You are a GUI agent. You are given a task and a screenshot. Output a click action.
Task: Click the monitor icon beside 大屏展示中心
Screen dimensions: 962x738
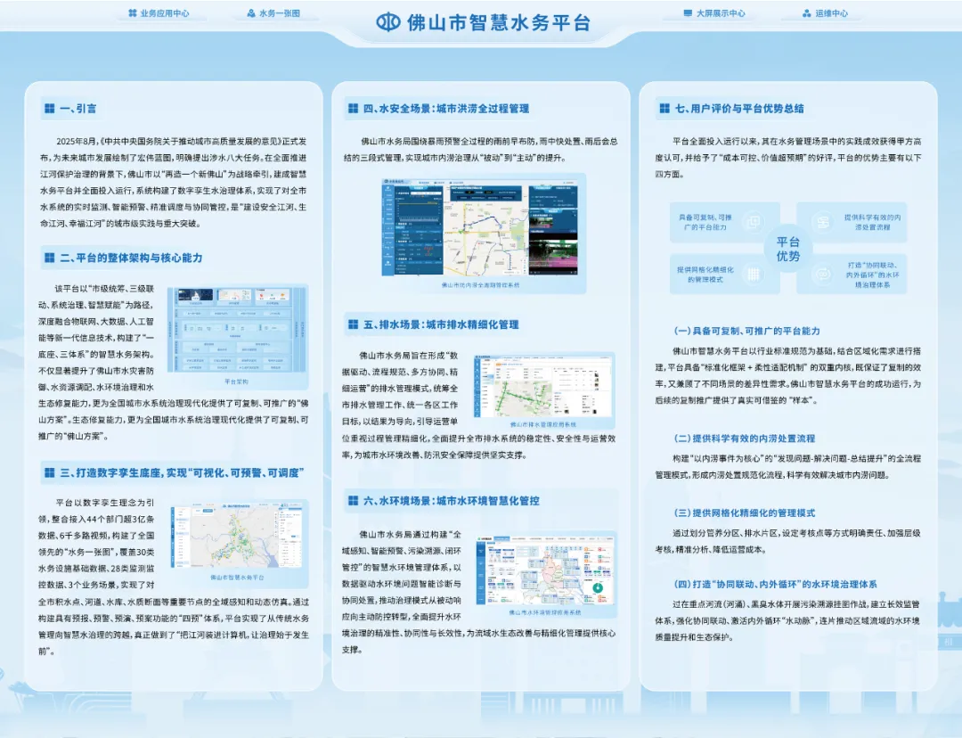[687, 14]
